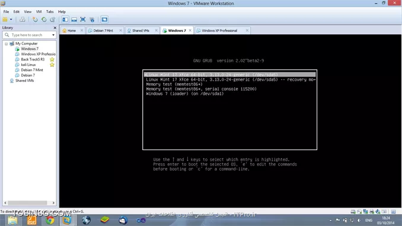Select Windows XP Professional in library tree
The height and width of the screenshot is (226, 402).
point(38,54)
